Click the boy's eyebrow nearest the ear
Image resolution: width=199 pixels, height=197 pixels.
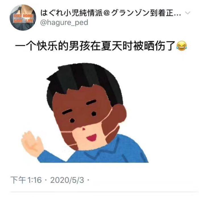tap(91, 102)
